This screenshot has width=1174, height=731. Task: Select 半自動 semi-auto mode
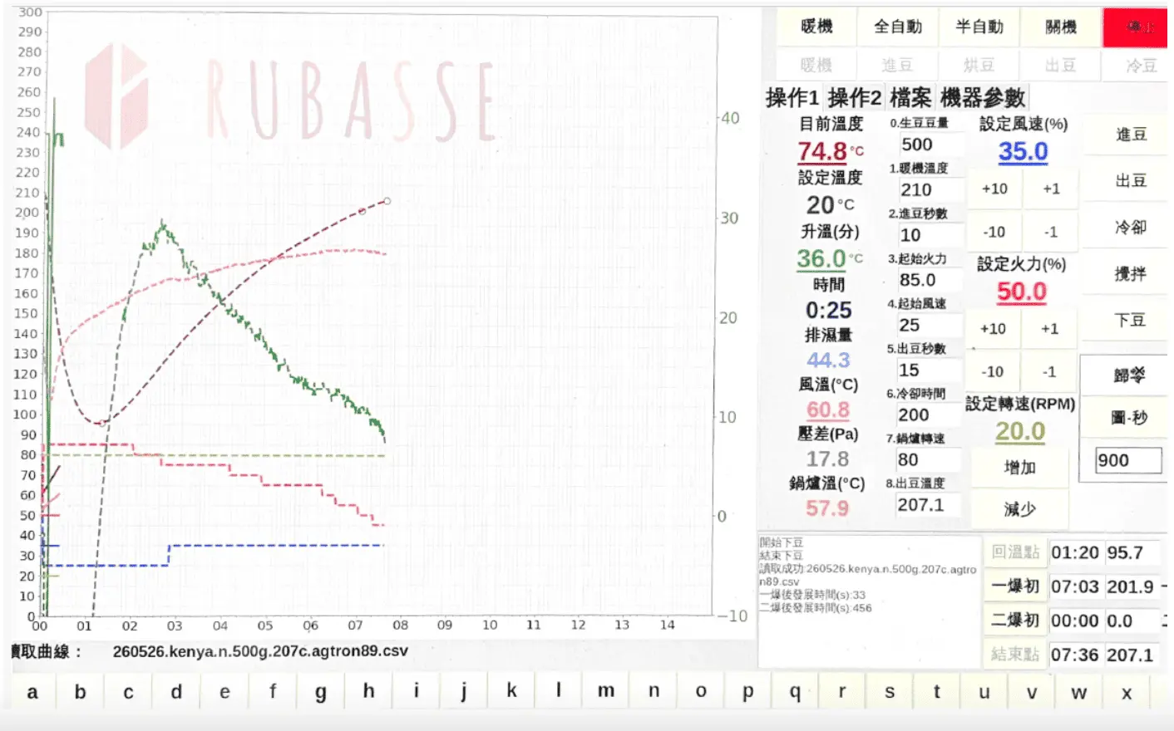click(979, 27)
